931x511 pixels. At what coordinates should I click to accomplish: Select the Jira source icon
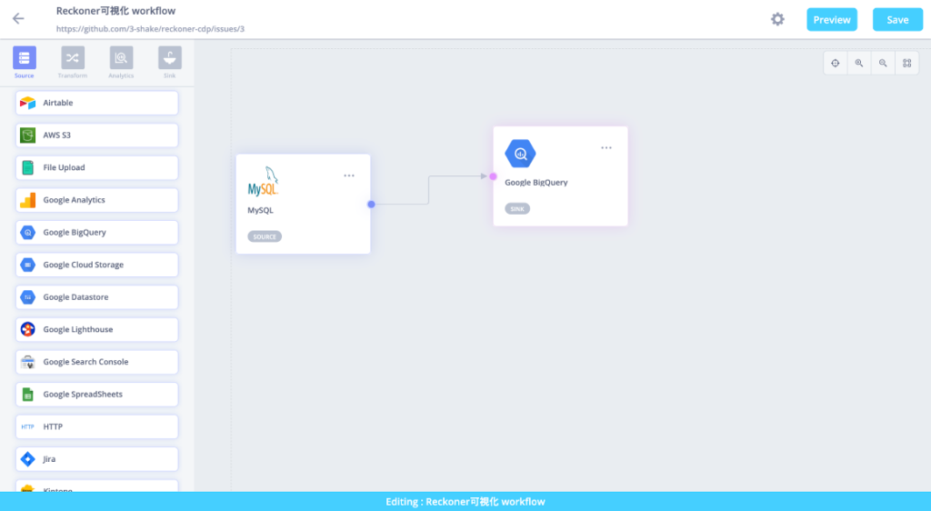click(x=28, y=459)
